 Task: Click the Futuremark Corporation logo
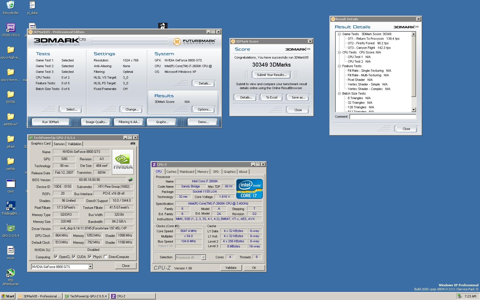(195, 42)
